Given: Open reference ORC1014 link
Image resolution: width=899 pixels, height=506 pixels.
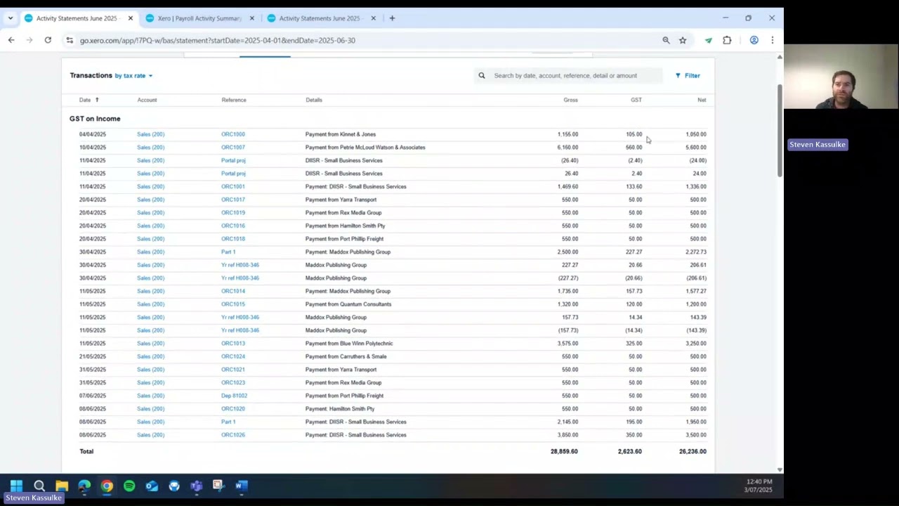Looking at the screenshot, I should [x=233, y=291].
